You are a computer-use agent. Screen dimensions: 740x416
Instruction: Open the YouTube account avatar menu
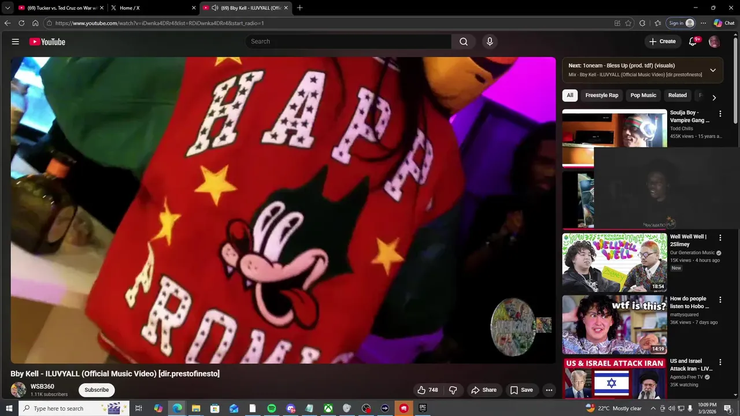[715, 42]
